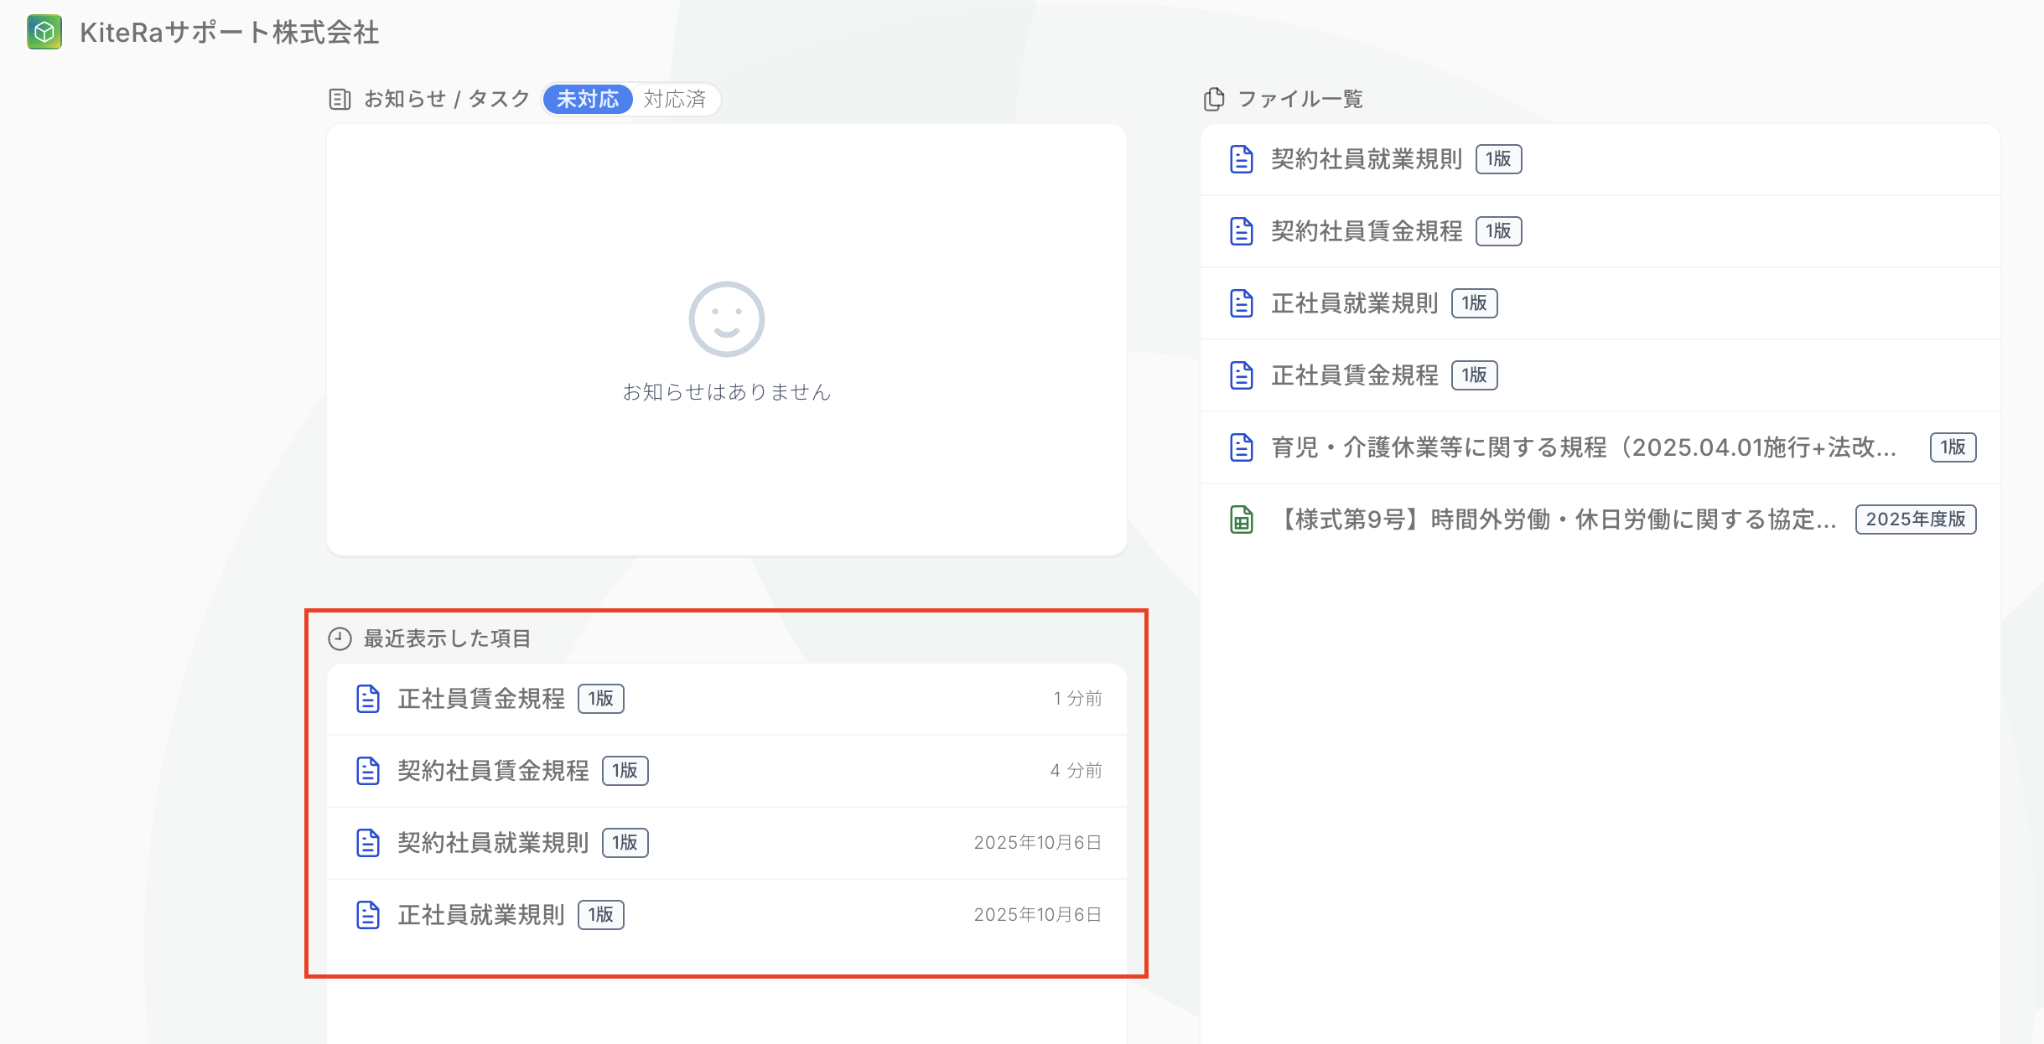
Task: Switch to the 対応済 filter
Action: [x=675, y=100]
